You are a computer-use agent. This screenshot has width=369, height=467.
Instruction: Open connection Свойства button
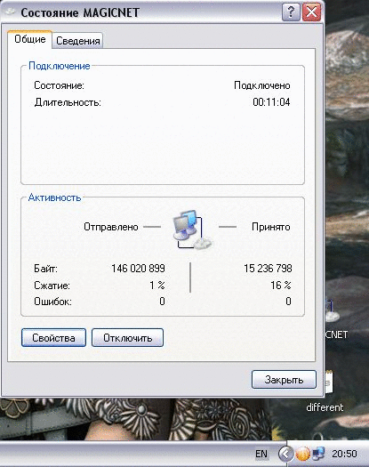53,338
